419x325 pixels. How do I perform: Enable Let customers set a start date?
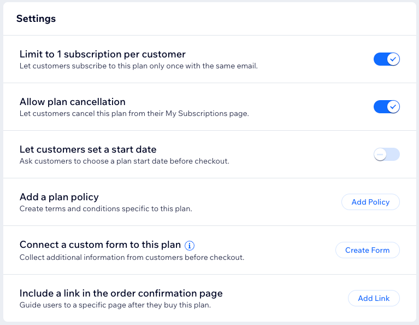[x=387, y=154]
